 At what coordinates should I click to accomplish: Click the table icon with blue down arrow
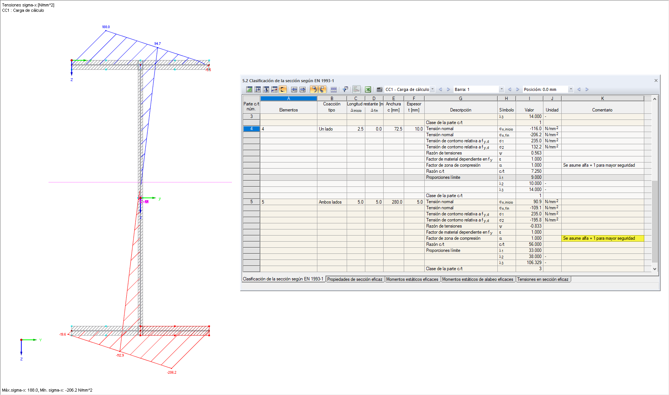point(266,89)
